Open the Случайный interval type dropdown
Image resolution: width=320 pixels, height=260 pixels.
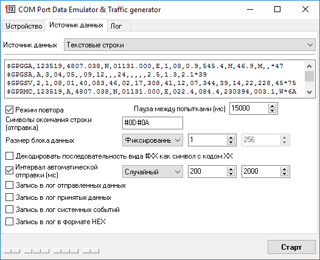153,172
